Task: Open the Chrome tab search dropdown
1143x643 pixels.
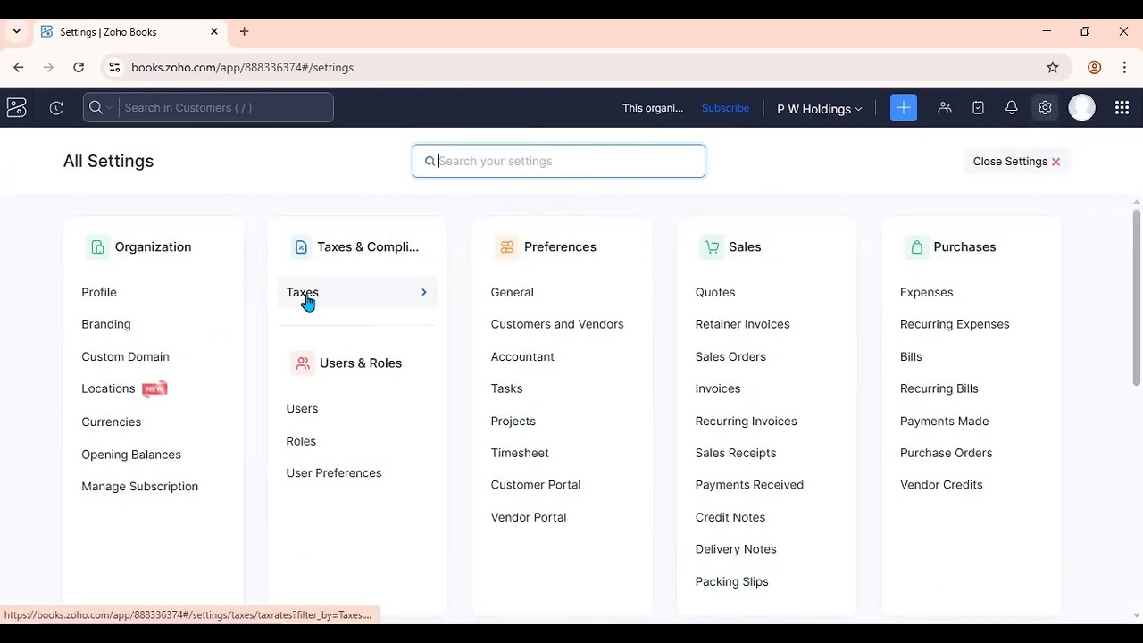Action: pyautogui.click(x=16, y=31)
